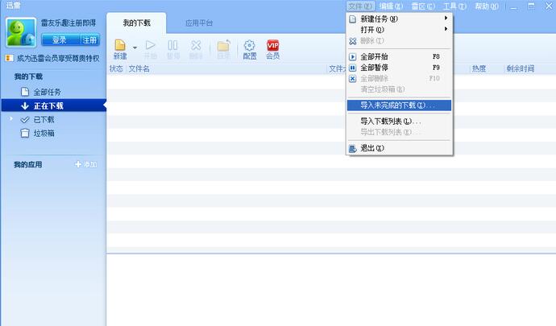Open the 雷区 menu
The width and height of the screenshot is (556, 326).
click(x=423, y=6)
